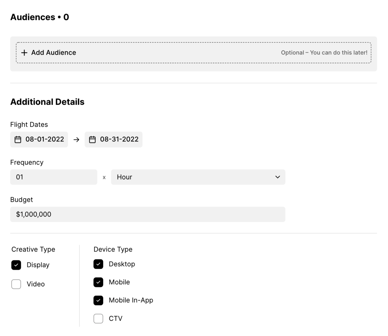Uncheck the Mobile In-App device checkbox

coord(98,300)
